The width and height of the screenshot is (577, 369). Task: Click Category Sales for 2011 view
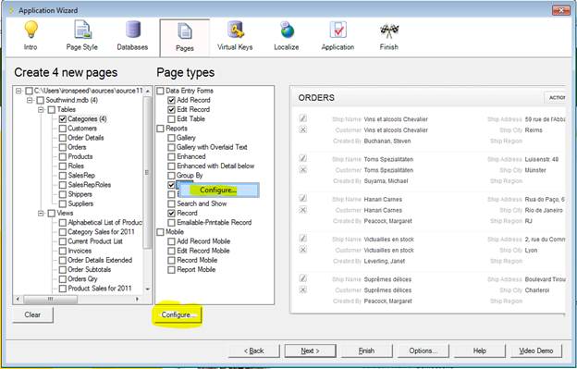[x=101, y=232]
